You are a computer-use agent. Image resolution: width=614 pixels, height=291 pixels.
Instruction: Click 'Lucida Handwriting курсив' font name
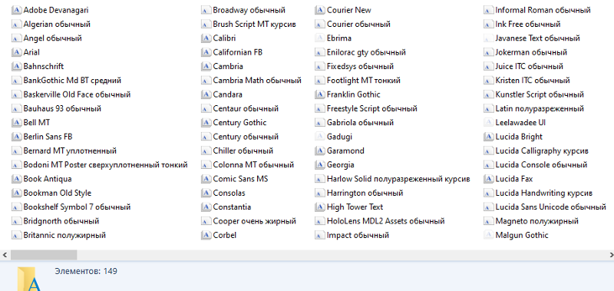click(544, 193)
